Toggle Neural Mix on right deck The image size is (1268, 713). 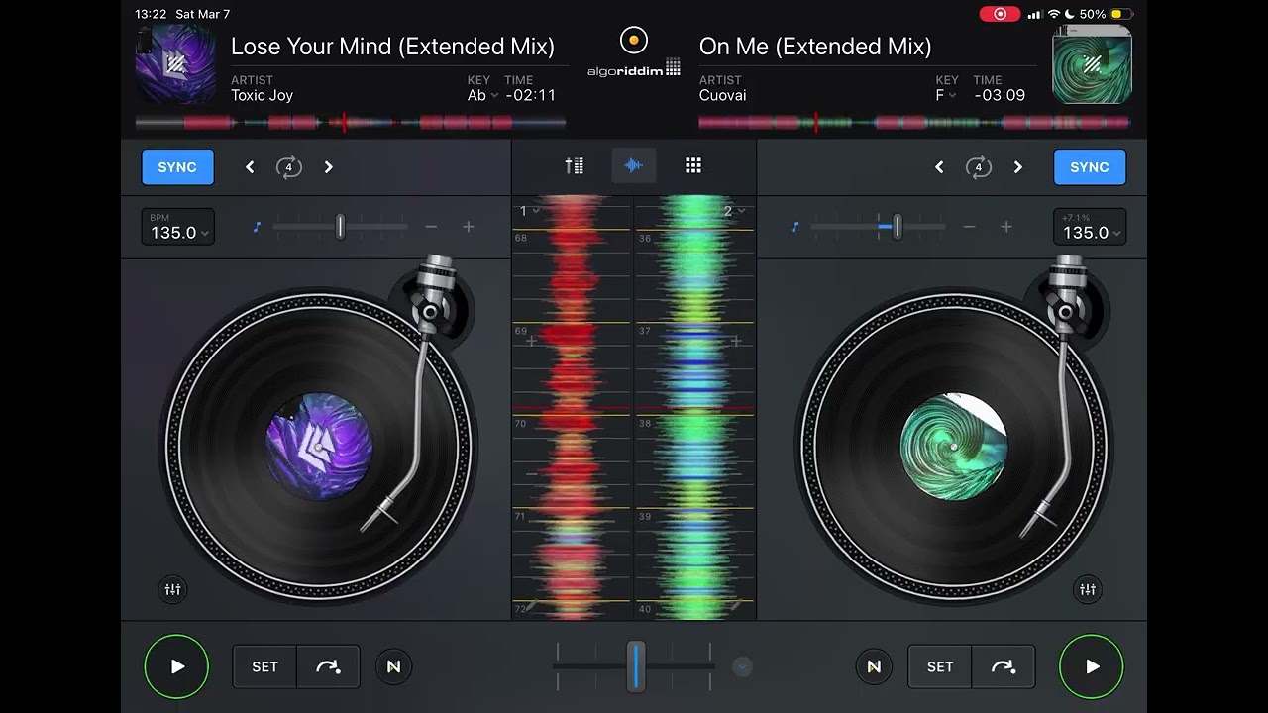point(874,667)
